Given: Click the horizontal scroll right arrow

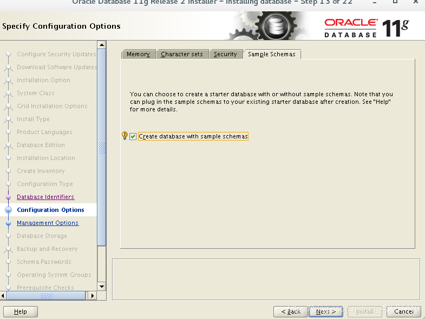Looking at the screenshot, I should (93, 296).
